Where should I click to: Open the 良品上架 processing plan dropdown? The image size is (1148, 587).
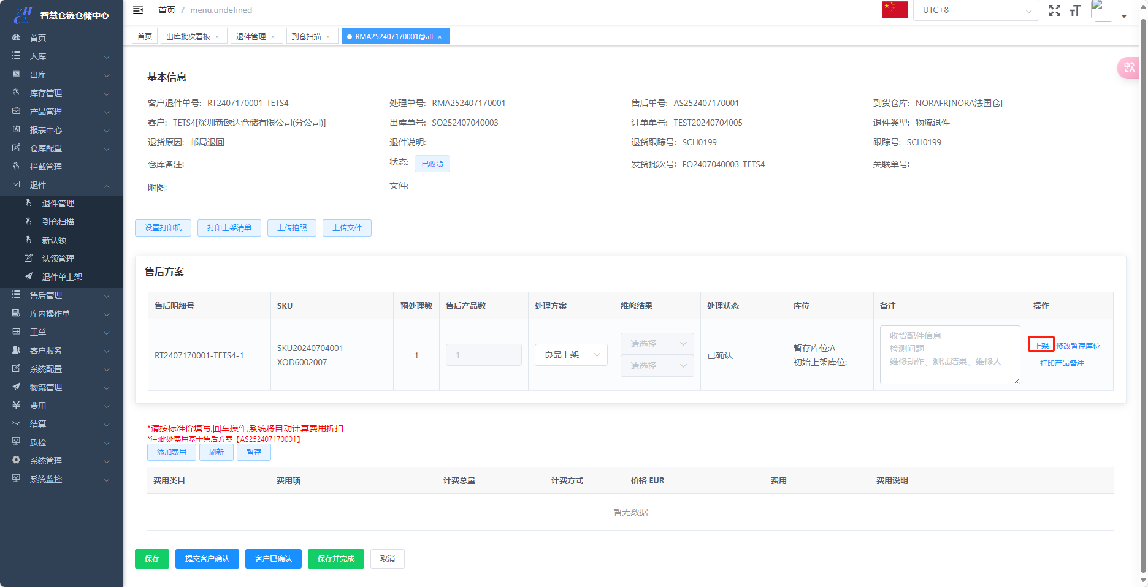(x=571, y=355)
